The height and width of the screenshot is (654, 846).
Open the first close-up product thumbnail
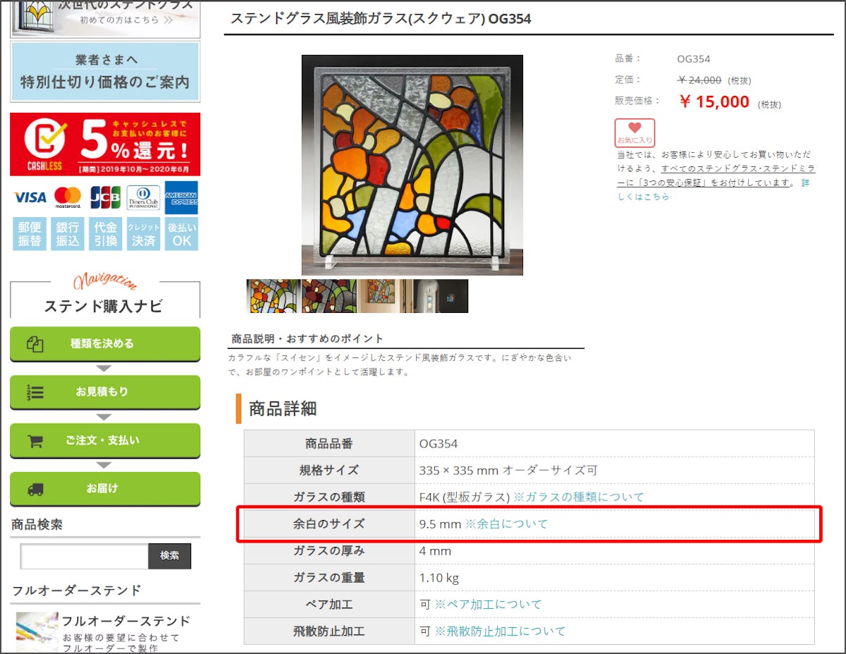[274, 296]
